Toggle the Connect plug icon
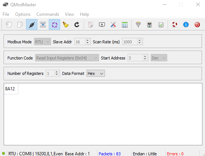 (x=32, y=25)
